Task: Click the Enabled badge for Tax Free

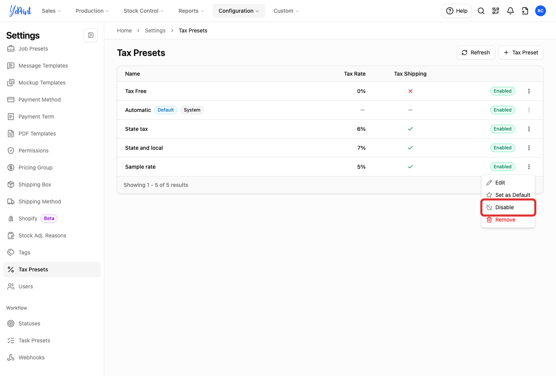Action: pyautogui.click(x=503, y=91)
